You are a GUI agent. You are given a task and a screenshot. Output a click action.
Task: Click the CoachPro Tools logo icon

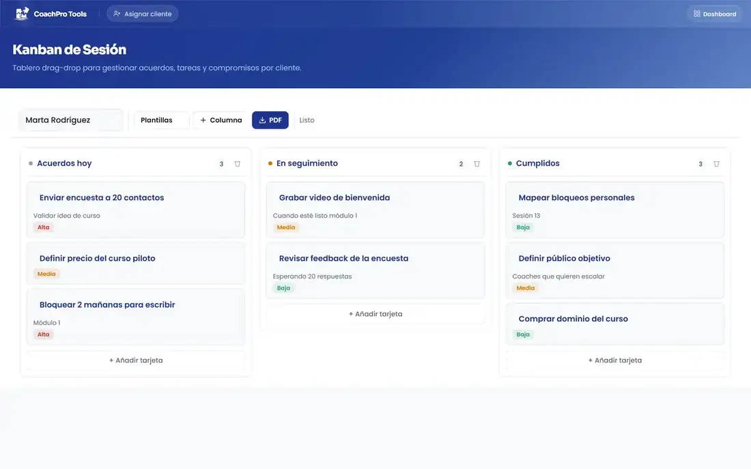point(22,14)
